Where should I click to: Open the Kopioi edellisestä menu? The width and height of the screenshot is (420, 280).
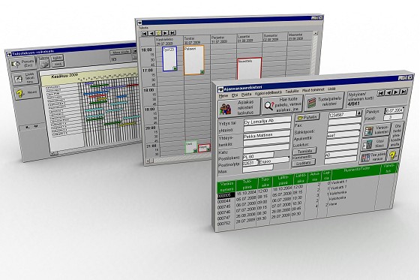(x=268, y=93)
